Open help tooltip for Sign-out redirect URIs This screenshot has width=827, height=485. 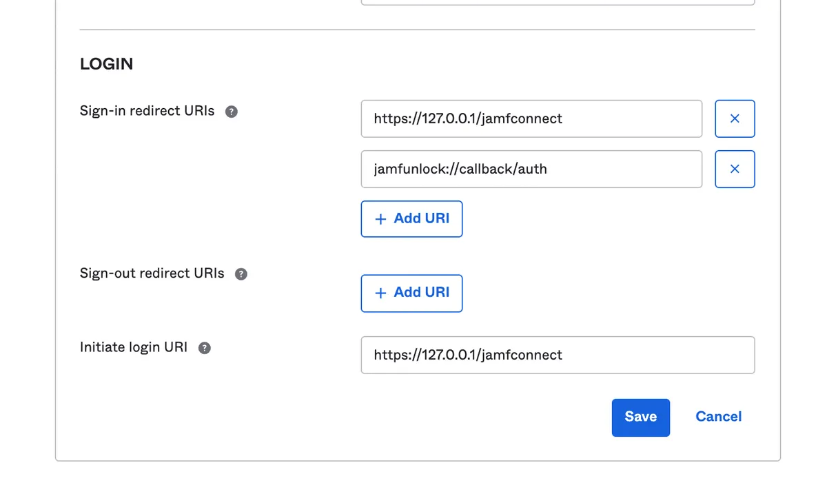click(241, 274)
